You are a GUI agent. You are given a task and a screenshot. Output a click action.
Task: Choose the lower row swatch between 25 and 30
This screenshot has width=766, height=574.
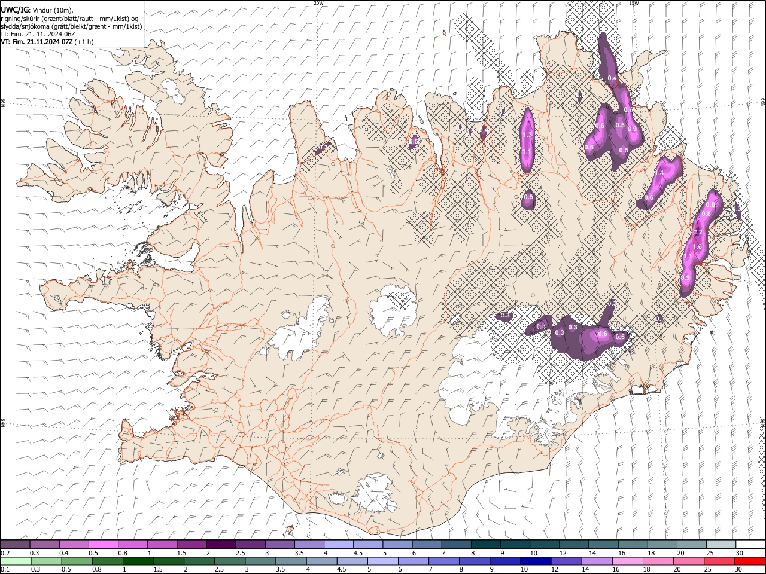(719, 561)
